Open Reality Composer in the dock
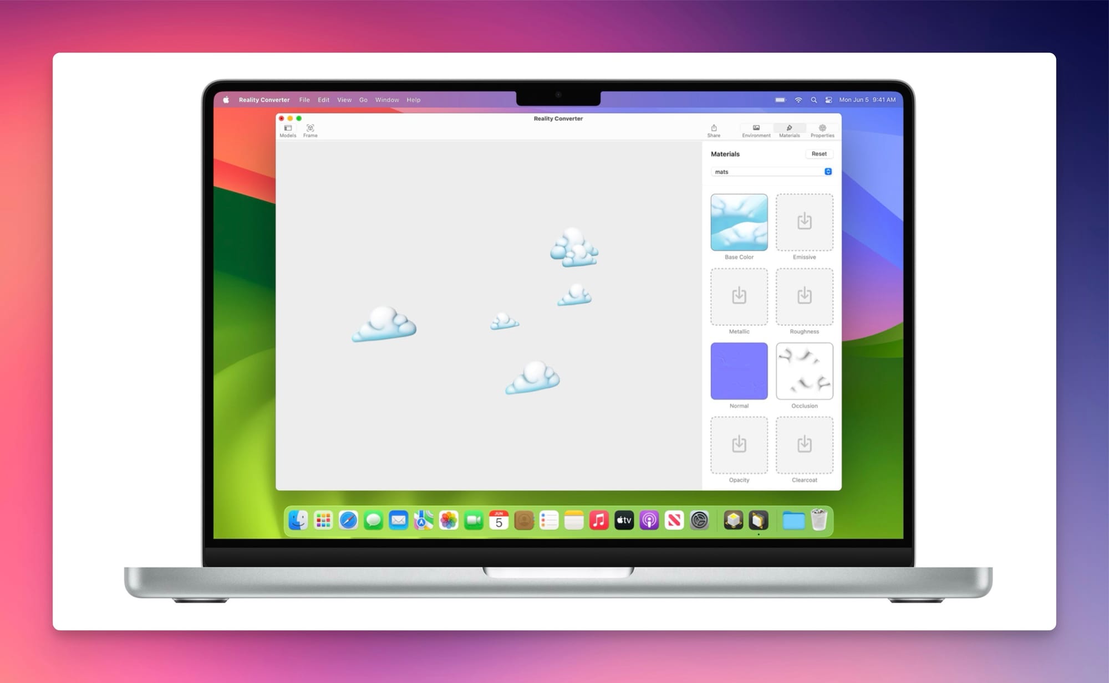The width and height of the screenshot is (1109, 683). coord(733,520)
